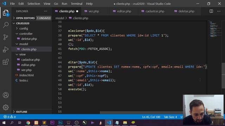Open XAMPP from taskbar
Image resolution: width=225 pixels, height=126 pixels.
click(36, 122)
